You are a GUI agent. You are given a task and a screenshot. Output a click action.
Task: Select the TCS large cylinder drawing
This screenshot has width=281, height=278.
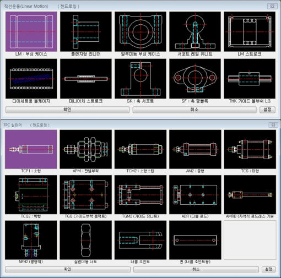(250, 149)
